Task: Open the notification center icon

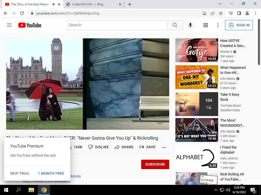Action: pos(253,190)
